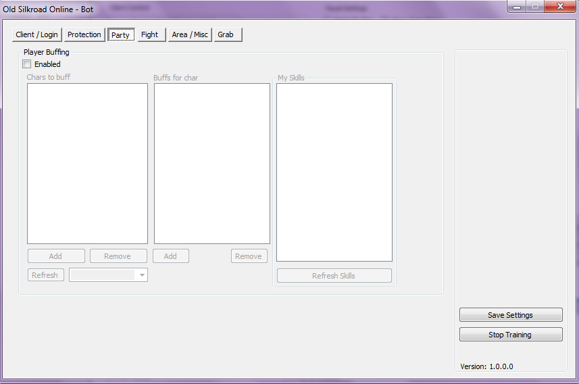This screenshot has width=579, height=384.
Task: Go to the Fight tab
Action: (152, 34)
